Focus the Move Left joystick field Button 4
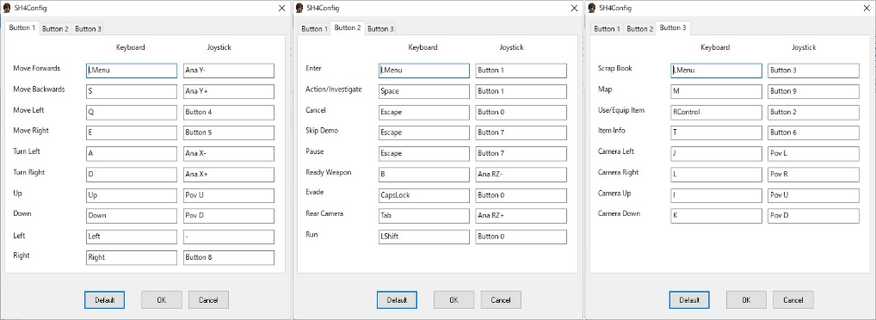The image size is (876, 320). click(229, 112)
